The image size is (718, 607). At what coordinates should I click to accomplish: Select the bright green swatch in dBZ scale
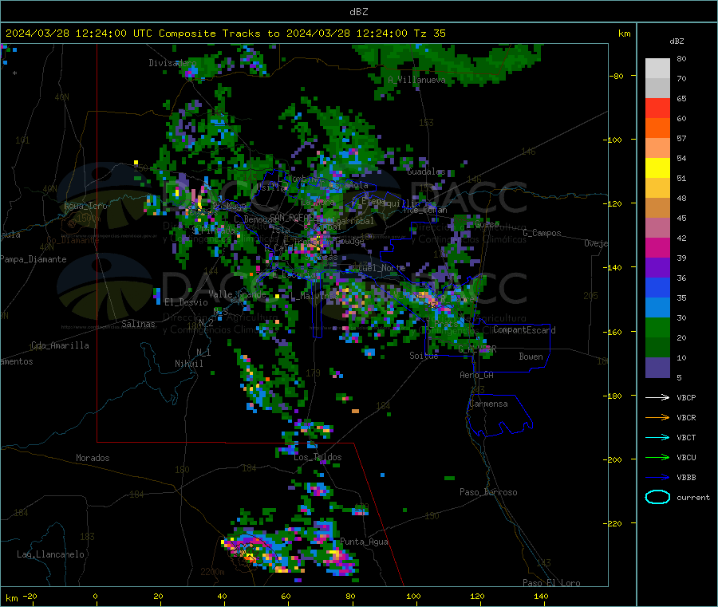657,327
